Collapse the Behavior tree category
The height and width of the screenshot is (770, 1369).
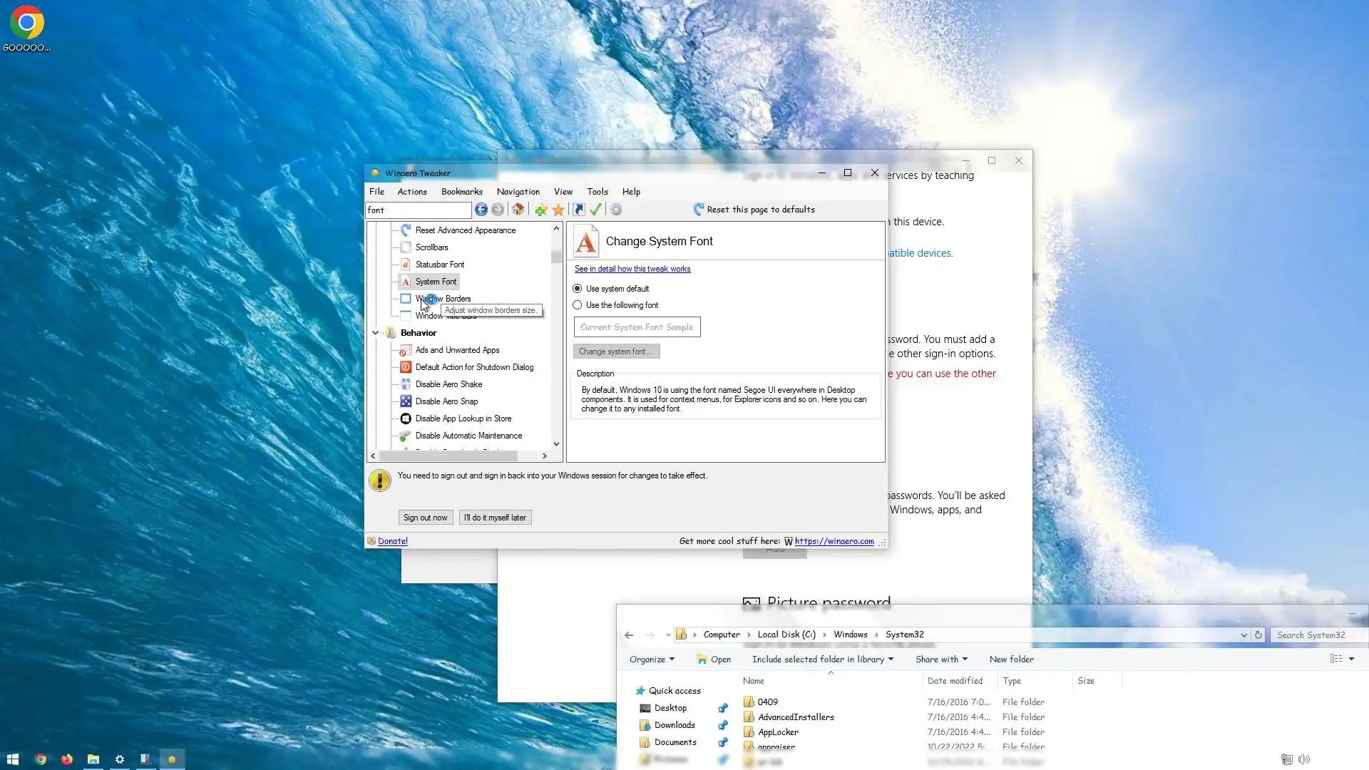pyautogui.click(x=376, y=333)
